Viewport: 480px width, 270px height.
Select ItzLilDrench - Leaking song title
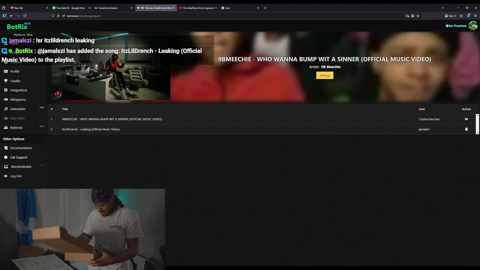click(x=91, y=129)
